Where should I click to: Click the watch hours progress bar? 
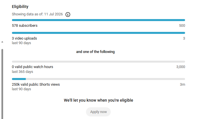(98, 62)
